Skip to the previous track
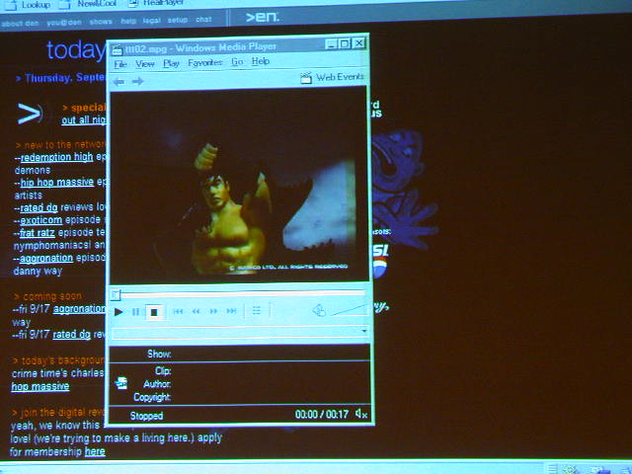Viewport: 632px width, 474px height. (x=179, y=312)
